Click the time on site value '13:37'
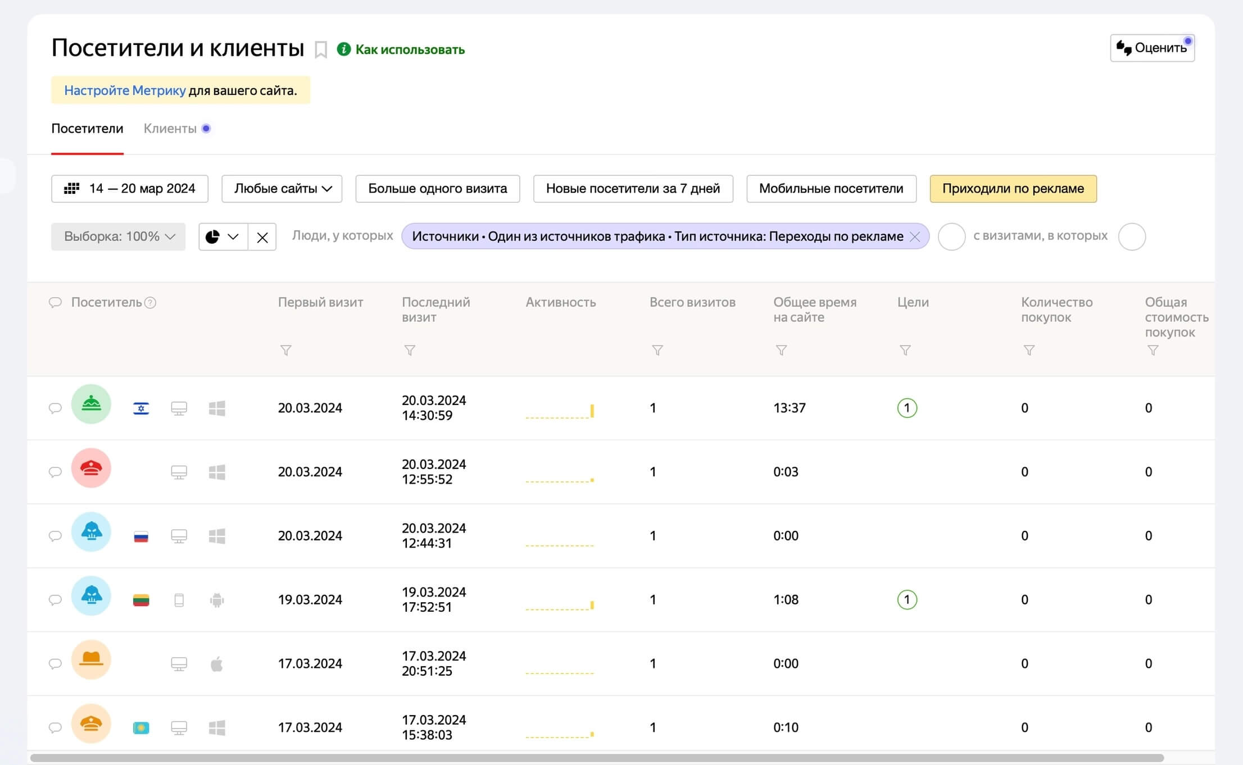Image resolution: width=1243 pixels, height=765 pixels. [790, 408]
